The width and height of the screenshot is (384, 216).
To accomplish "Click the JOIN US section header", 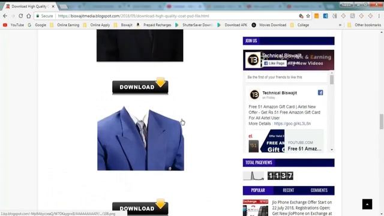I will (x=289, y=41).
